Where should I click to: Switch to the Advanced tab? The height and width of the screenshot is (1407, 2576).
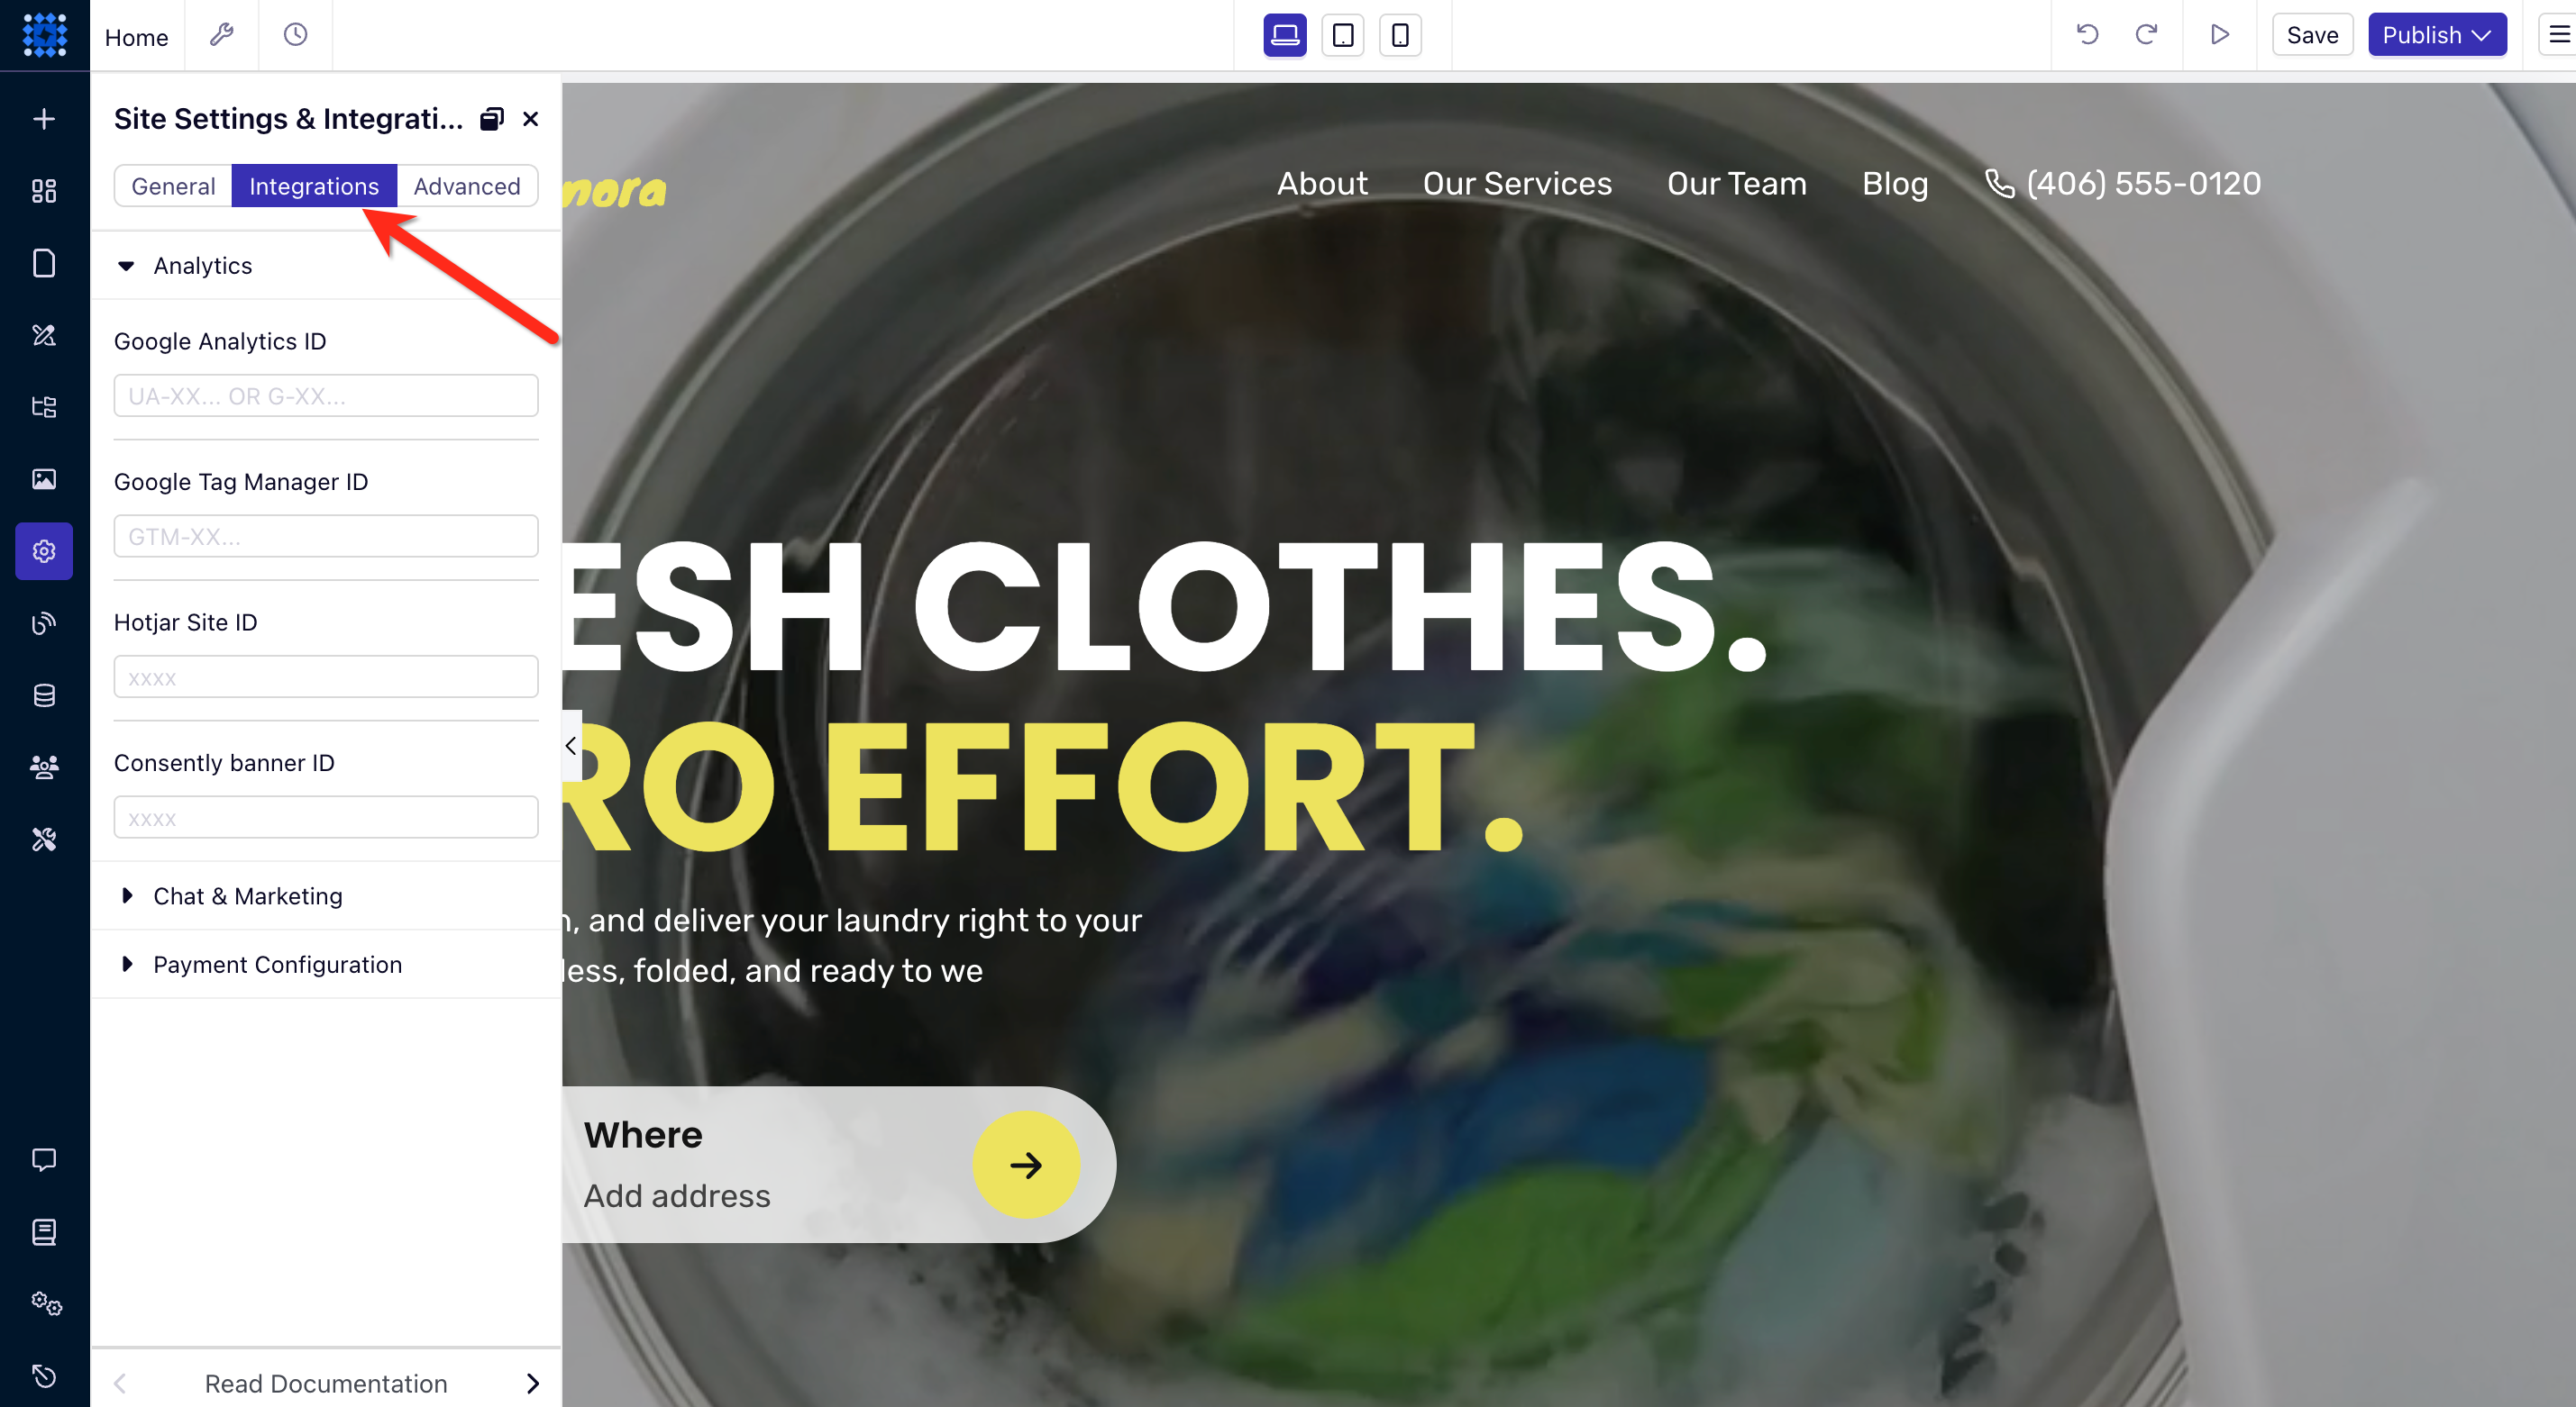point(467,186)
